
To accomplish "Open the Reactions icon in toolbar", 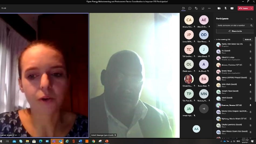I will [x=196, y=8].
